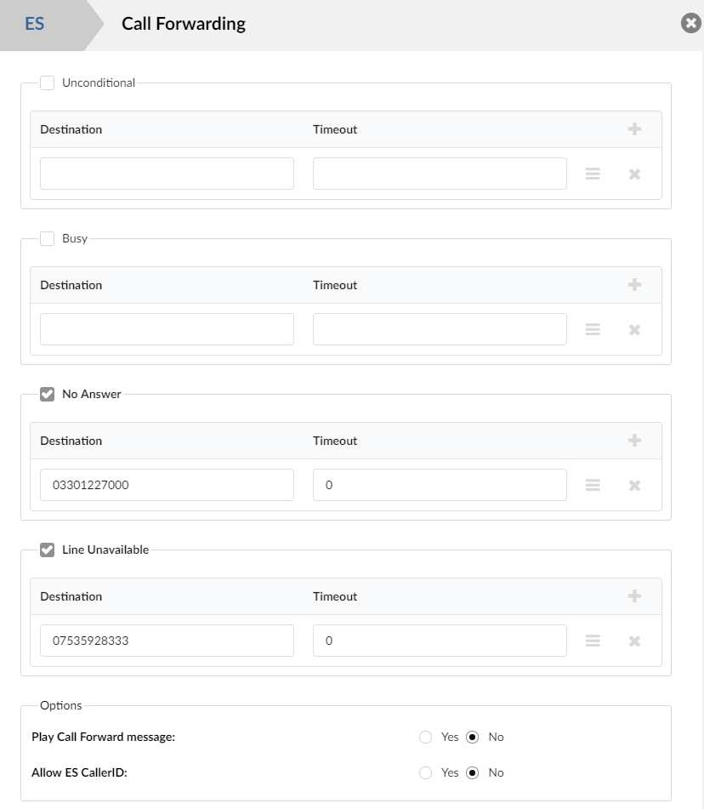Close the Call Forwarding dialog
704x809 pixels.
coord(690,24)
